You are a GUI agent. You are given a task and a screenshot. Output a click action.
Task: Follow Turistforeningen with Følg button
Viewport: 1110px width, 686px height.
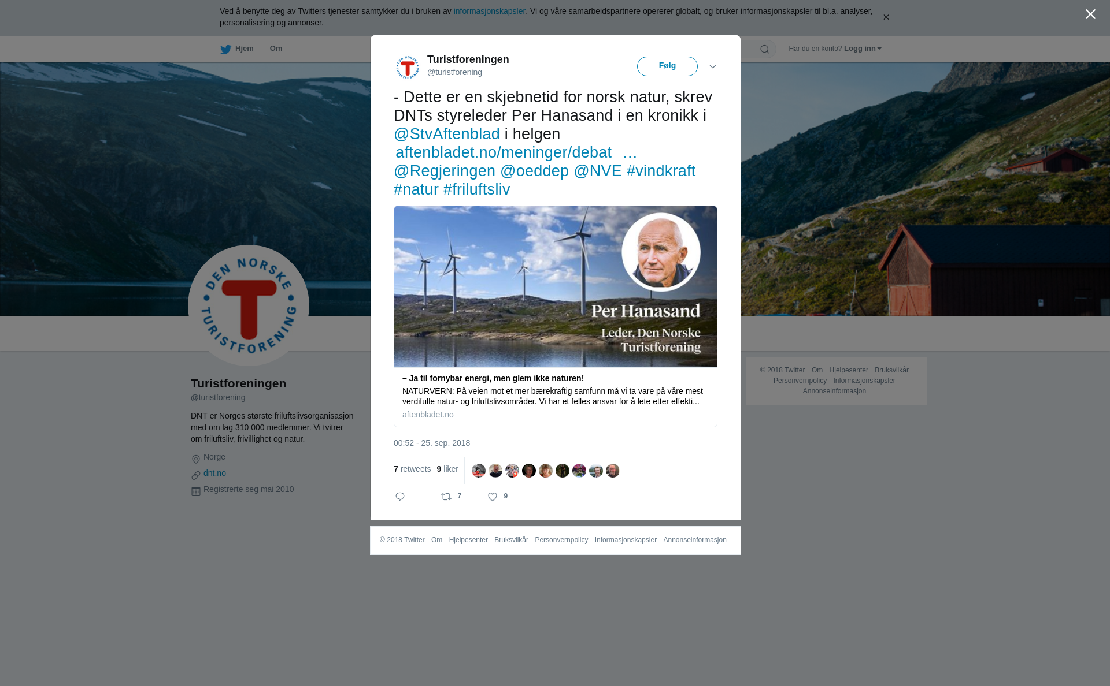click(x=667, y=66)
